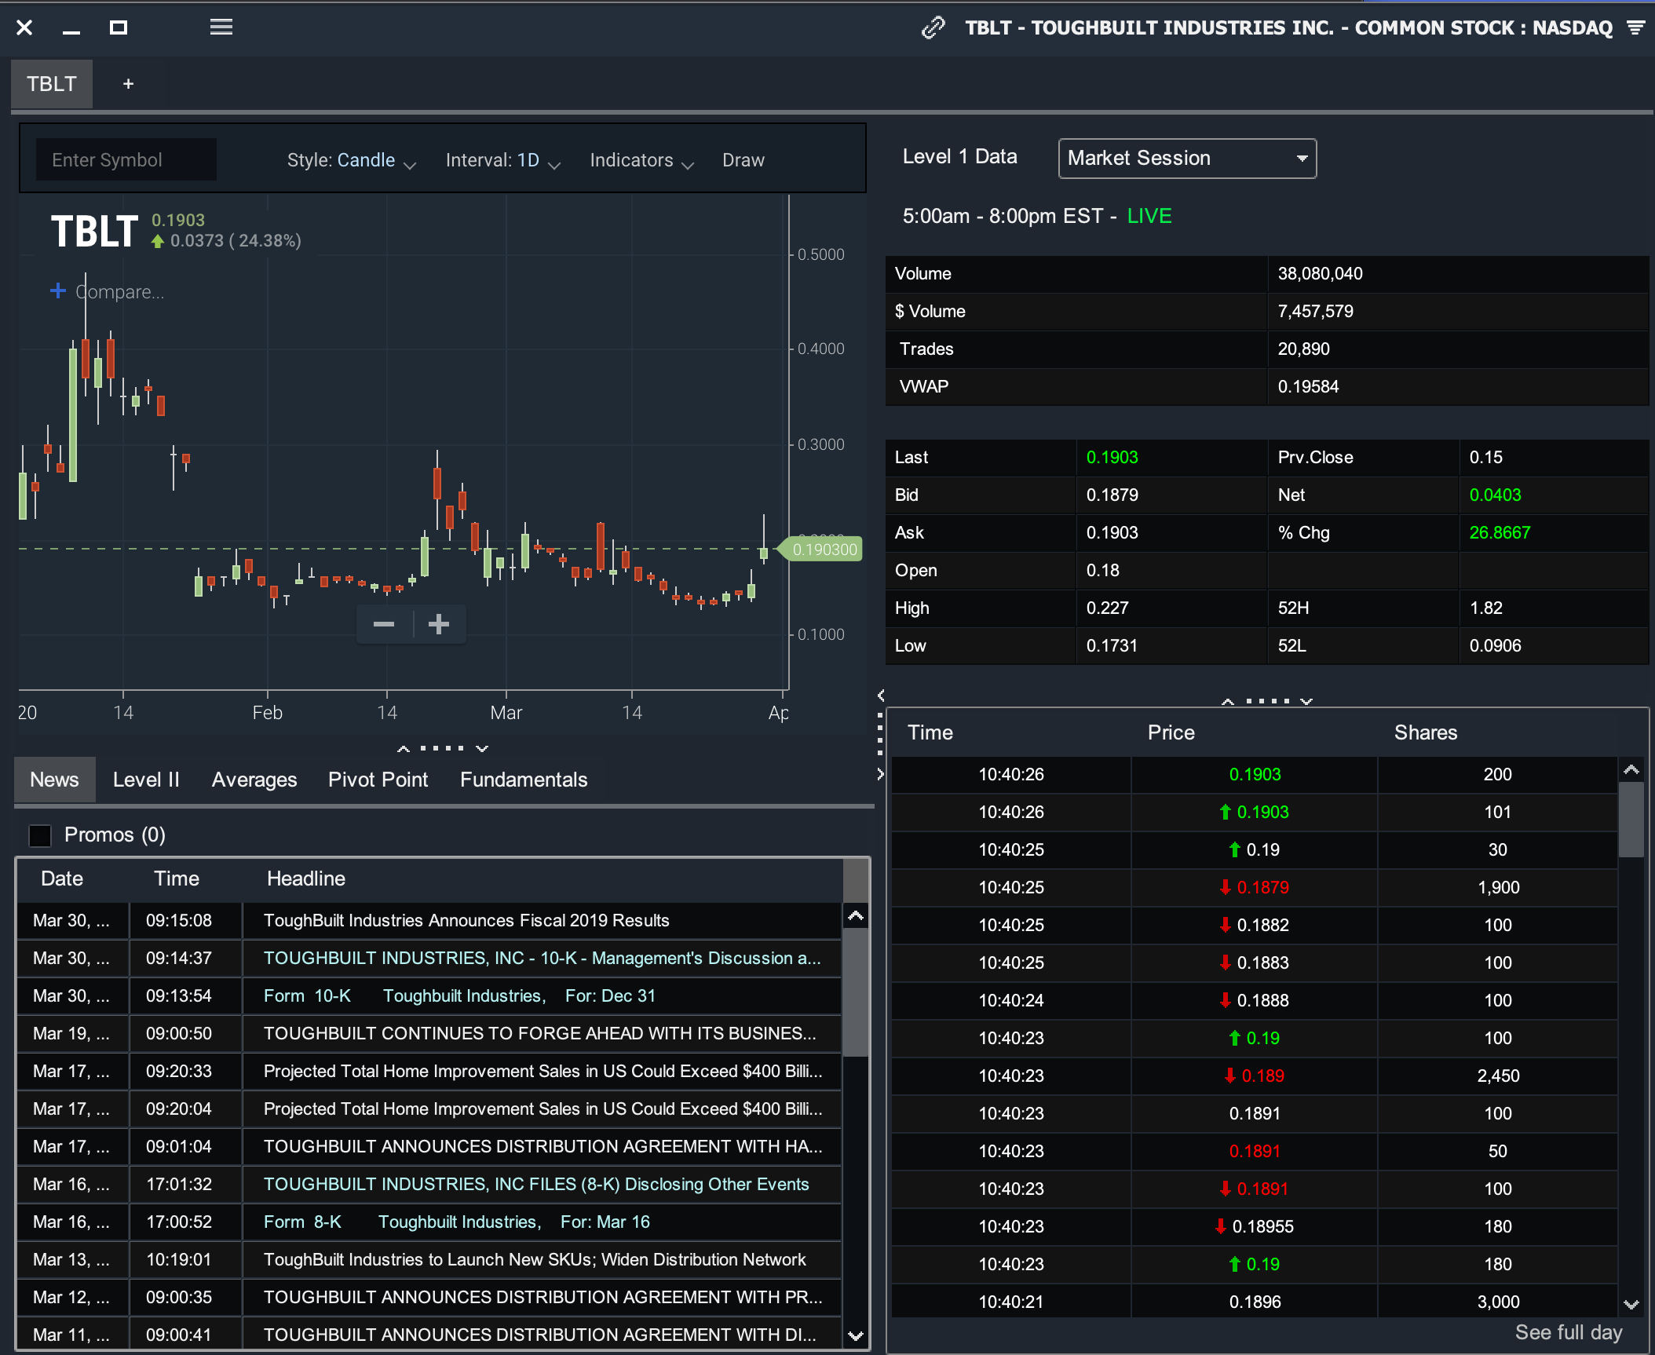1655x1355 pixels.
Task: Click right arrow on vertical panel splitter
Action: pos(881,775)
